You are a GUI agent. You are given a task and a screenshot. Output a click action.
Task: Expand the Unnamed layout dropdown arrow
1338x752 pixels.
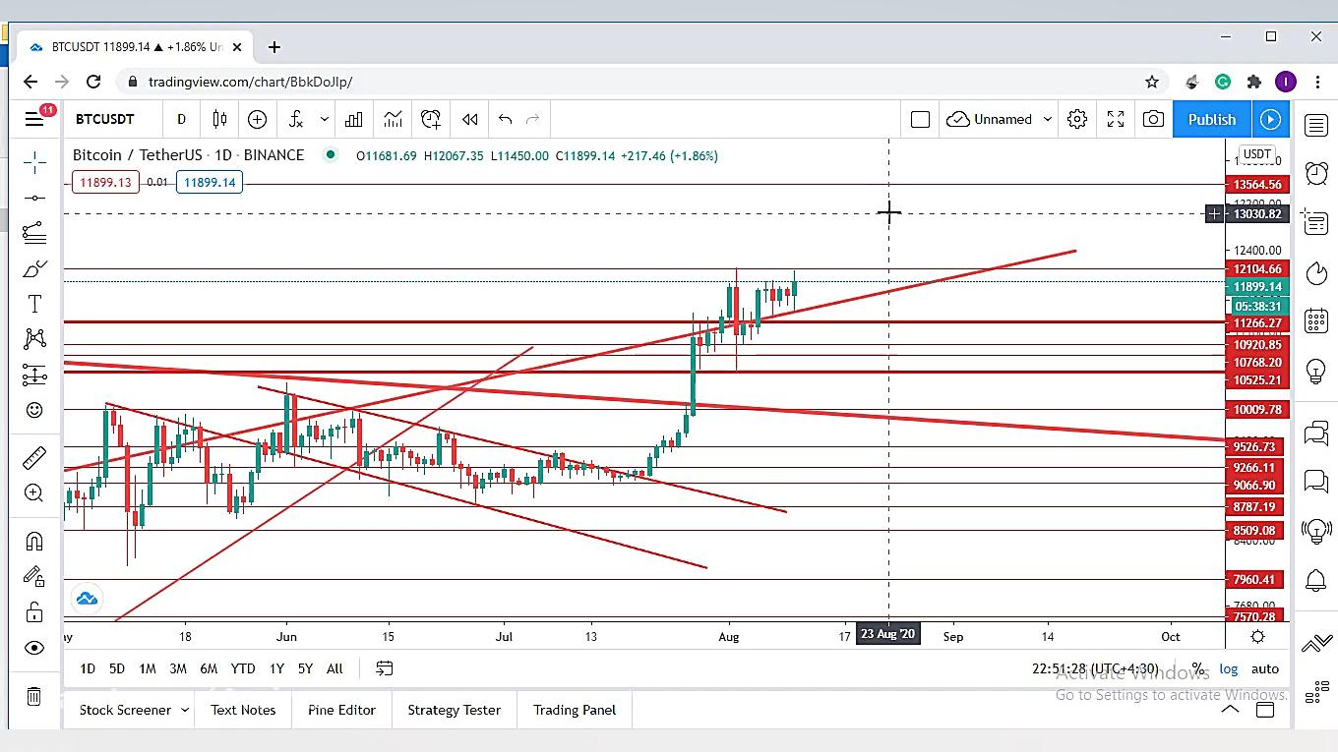1047,119
